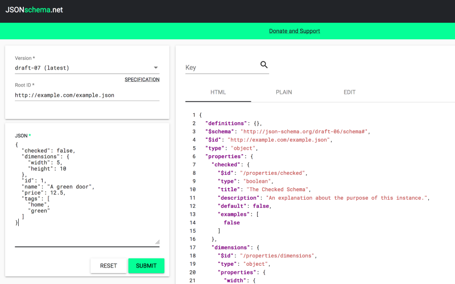
Task: Switch to the HTML tab
Action: click(x=218, y=92)
